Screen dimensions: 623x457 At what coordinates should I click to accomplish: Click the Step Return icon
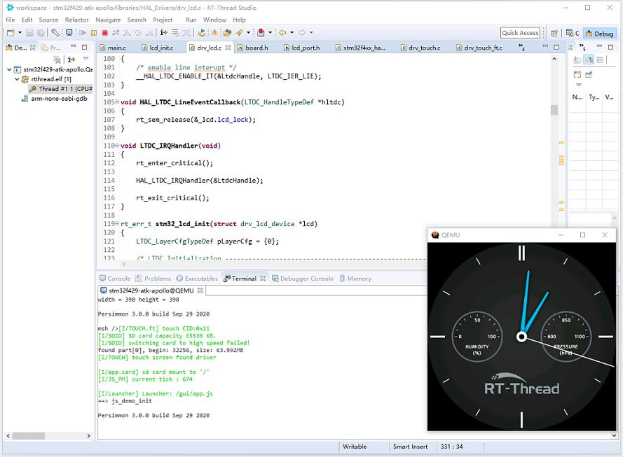pyautogui.click(x=150, y=32)
